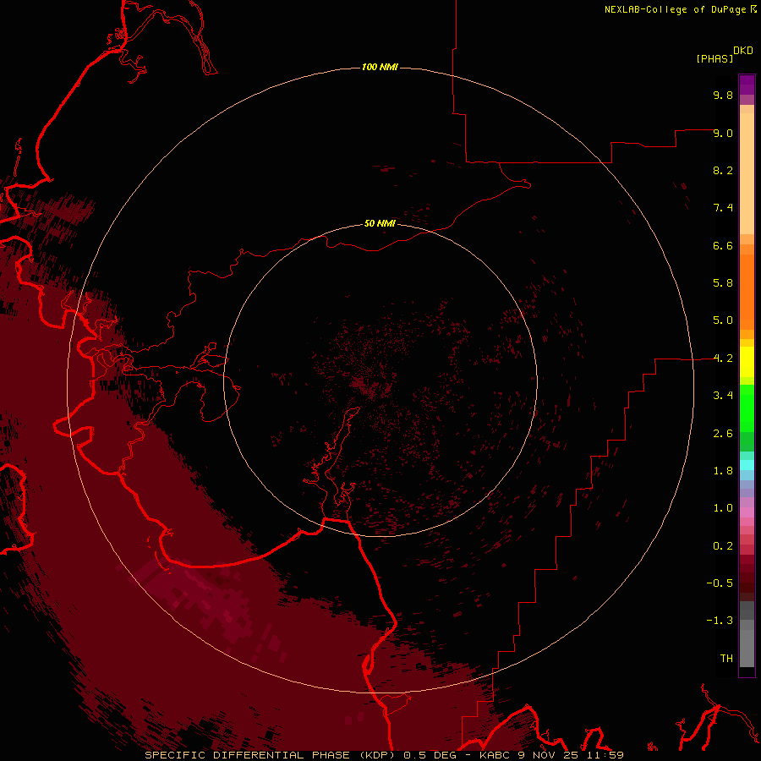Click the 50 NMI range ring label
This screenshot has width=761, height=761.
(380, 223)
